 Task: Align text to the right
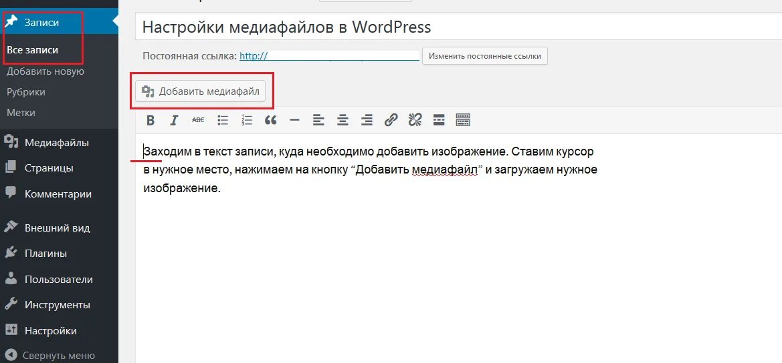pos(367,120)
